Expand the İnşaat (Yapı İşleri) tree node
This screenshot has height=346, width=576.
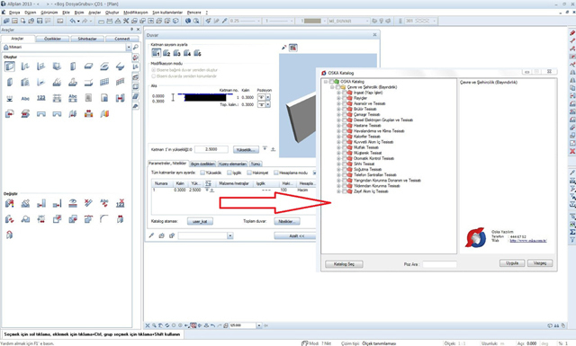click(338, 93)
